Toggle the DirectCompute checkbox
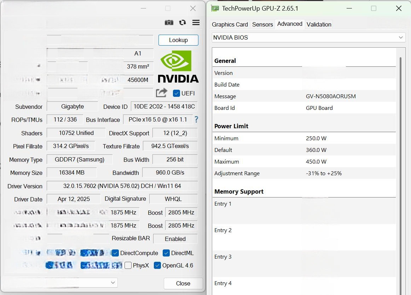Viewport: 411px width, 295px height. pyautogui.click(x=115, y=253)
